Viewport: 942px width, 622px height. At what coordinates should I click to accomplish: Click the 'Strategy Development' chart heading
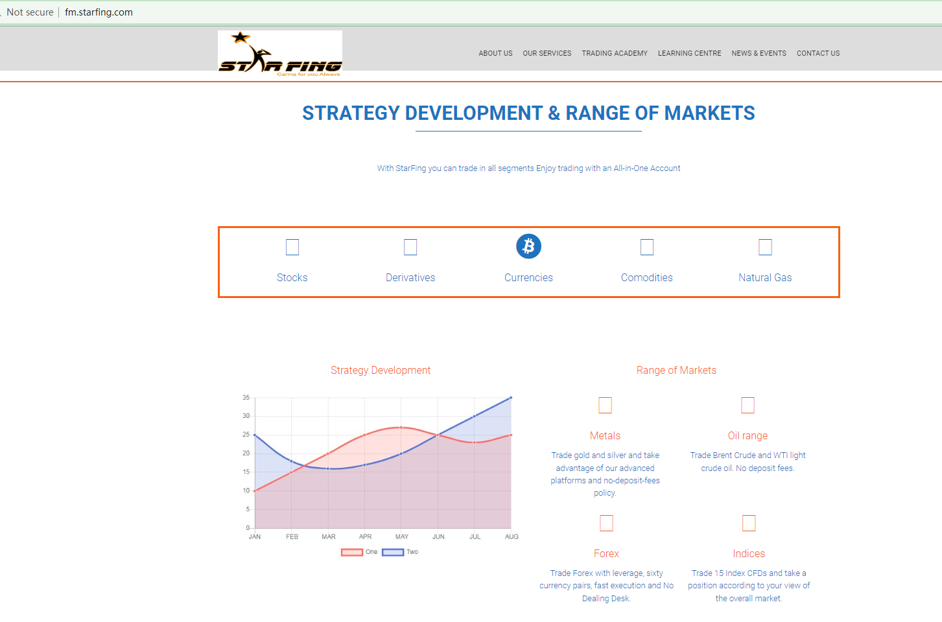click(381, 370)
